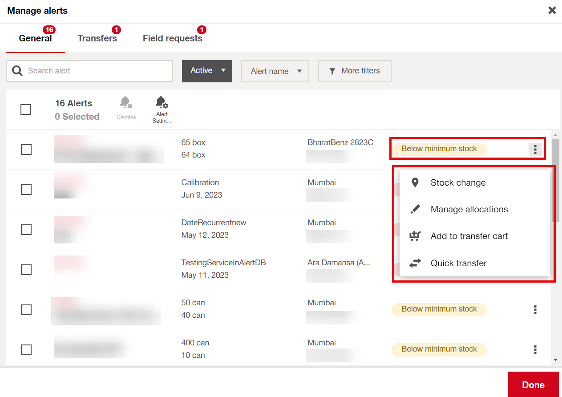Select the TestingServiceInAlertDB row checkbox
562x397 pixels.
(26, 270)
